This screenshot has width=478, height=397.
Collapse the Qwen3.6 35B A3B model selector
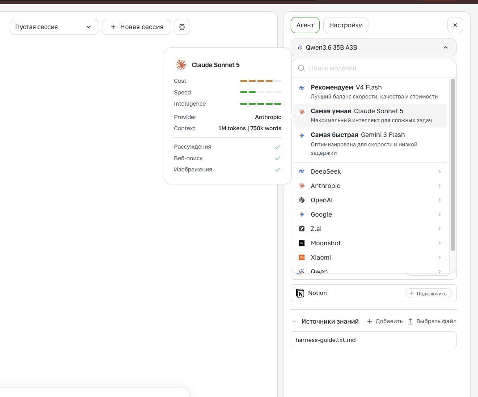tap(373, 47)
